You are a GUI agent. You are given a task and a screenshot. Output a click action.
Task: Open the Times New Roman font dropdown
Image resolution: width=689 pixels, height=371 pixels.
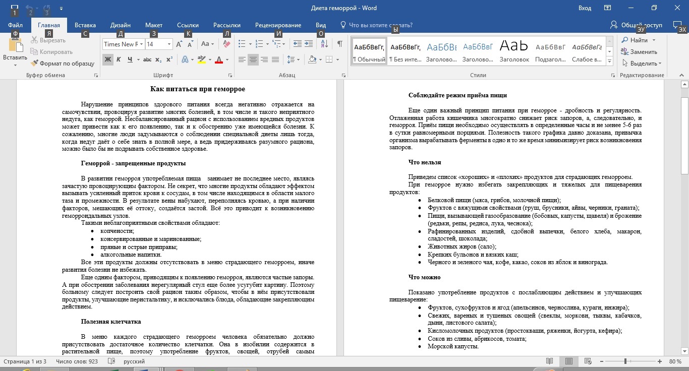141,44
